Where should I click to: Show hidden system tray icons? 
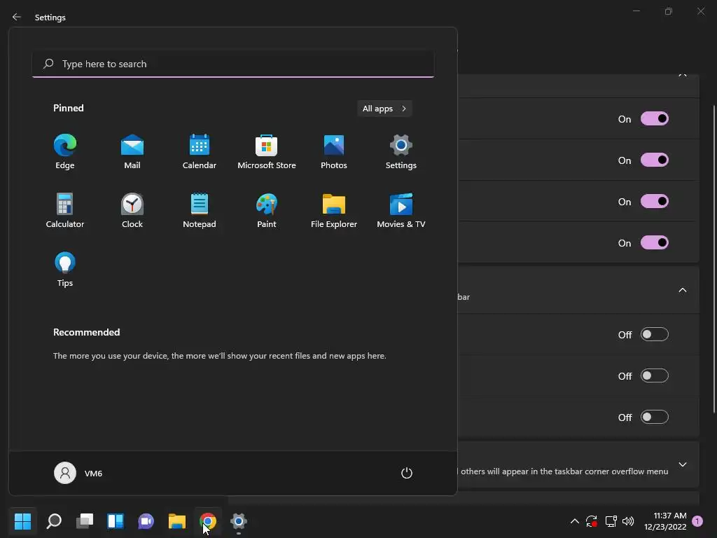click(575, 521)
